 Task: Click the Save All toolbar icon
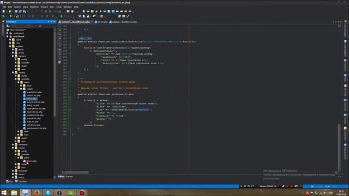pyautogui.click(x=20, y=11)
